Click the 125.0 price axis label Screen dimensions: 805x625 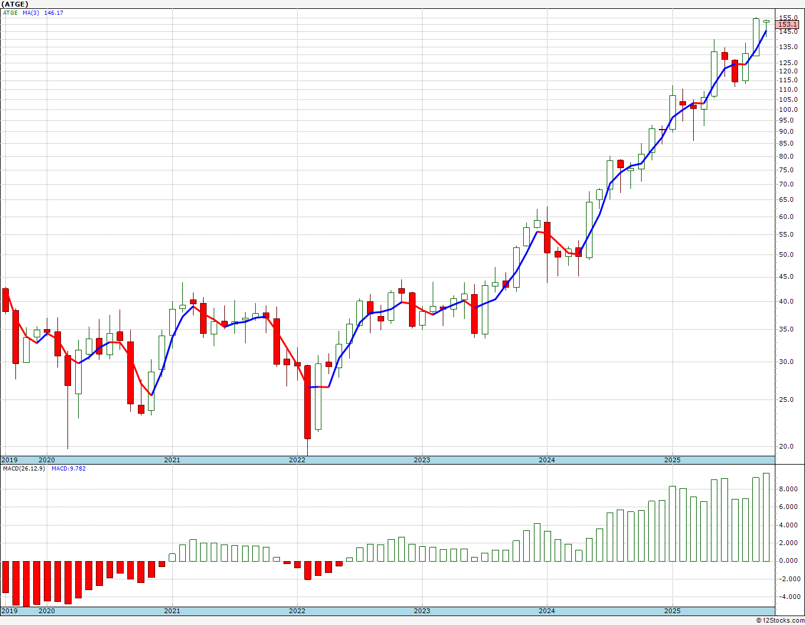point(788,63)
